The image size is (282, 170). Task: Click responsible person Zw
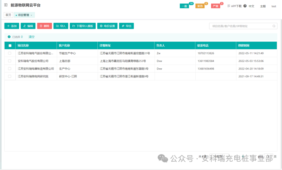click(158, 53)
